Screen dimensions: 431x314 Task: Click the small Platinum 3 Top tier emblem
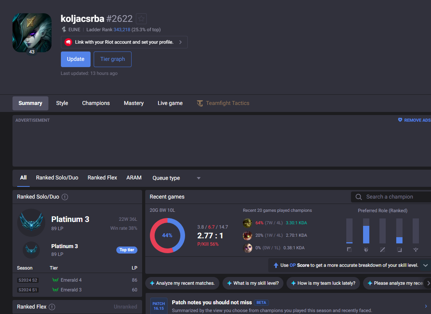point(31,250)
